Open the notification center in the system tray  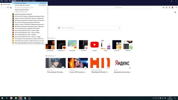click(175, 98)
